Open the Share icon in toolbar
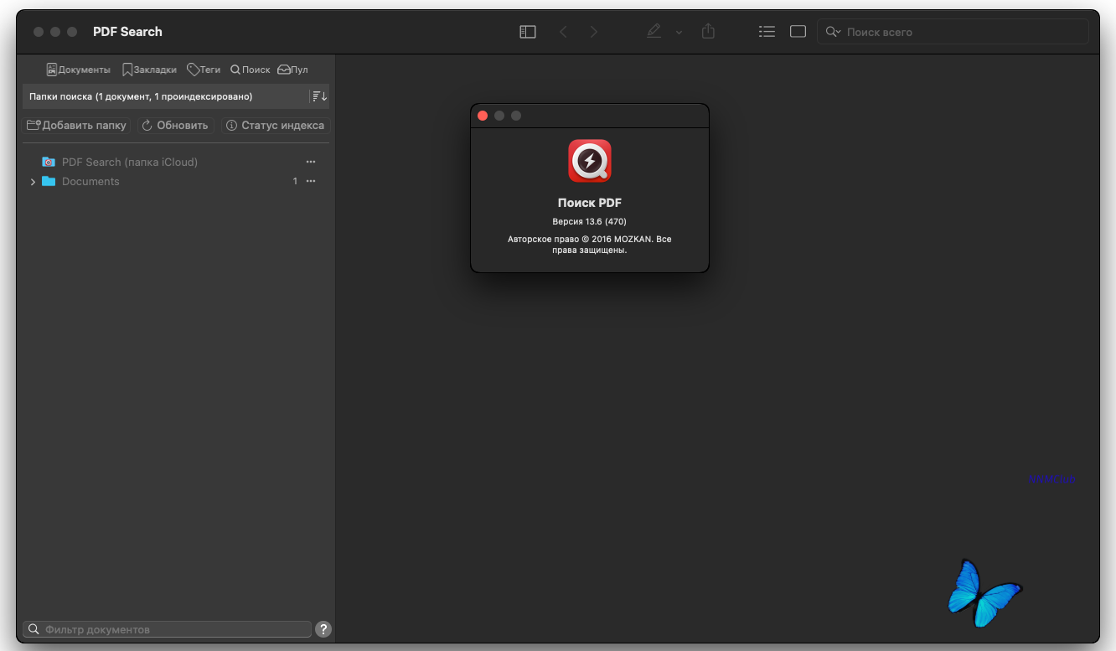The height and width of the screenshot is (651, 1116). [x=709, y=32]
